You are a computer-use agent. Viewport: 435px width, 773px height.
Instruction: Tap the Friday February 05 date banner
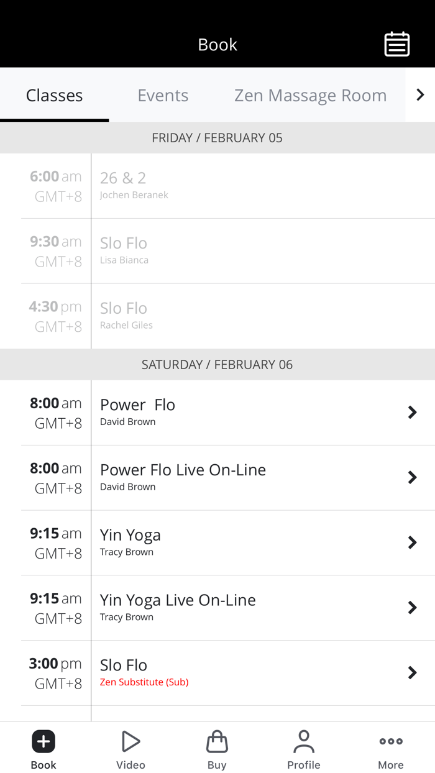[217, 137]
